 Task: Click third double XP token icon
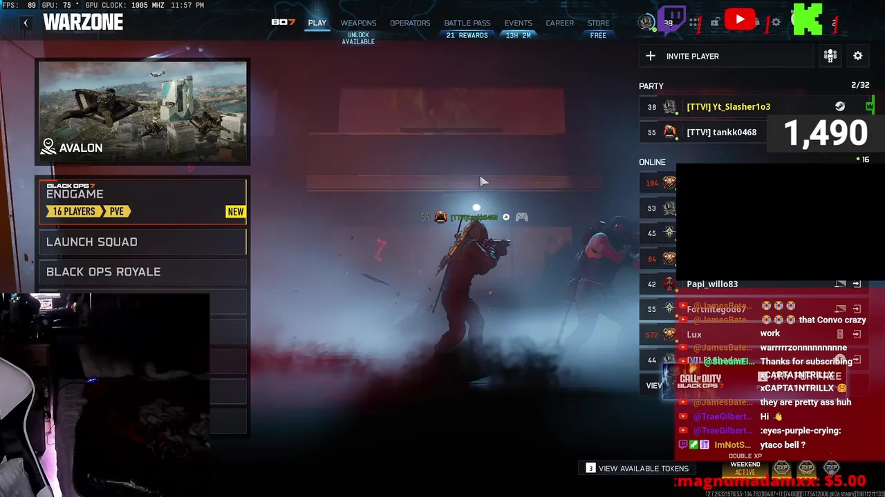coord(832,468)
